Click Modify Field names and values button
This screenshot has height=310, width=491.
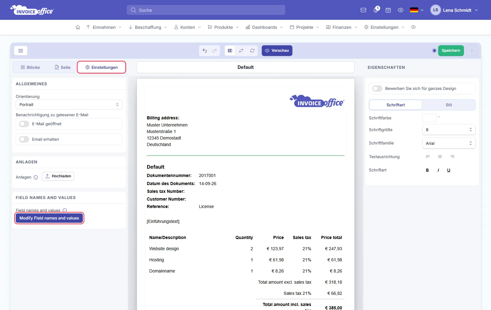[x=49, y=218]
